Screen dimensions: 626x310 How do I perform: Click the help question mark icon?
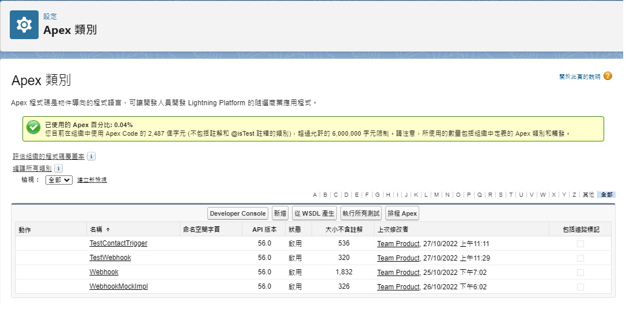coord(608,76)
